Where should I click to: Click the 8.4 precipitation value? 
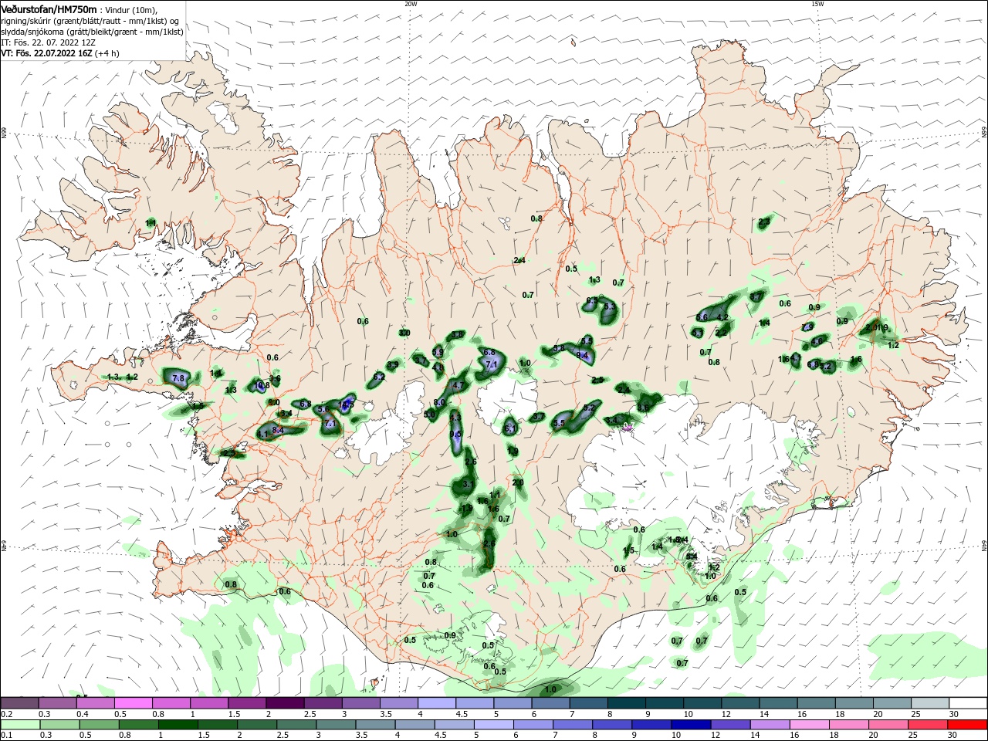(x=279, y=430)
